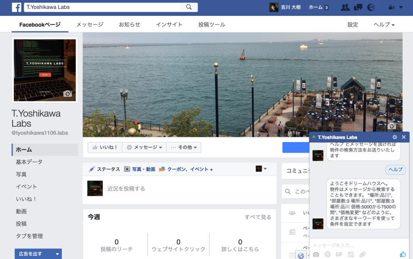Select the GIF icon in the chat window
This screenshot has width=413, height=259.
click(x=339, y=254)
